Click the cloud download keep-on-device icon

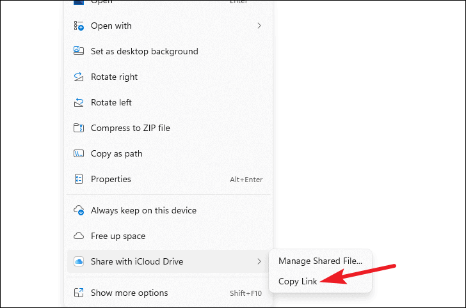pyautogui.click(x=79, y=210)
